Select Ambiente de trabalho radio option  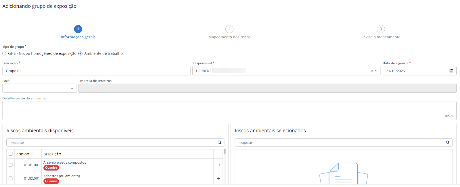(80, 53)
